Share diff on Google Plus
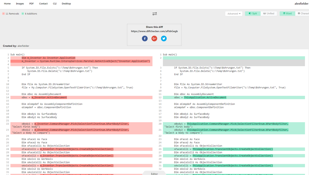The image size is (309, 175). coord(154,38)
